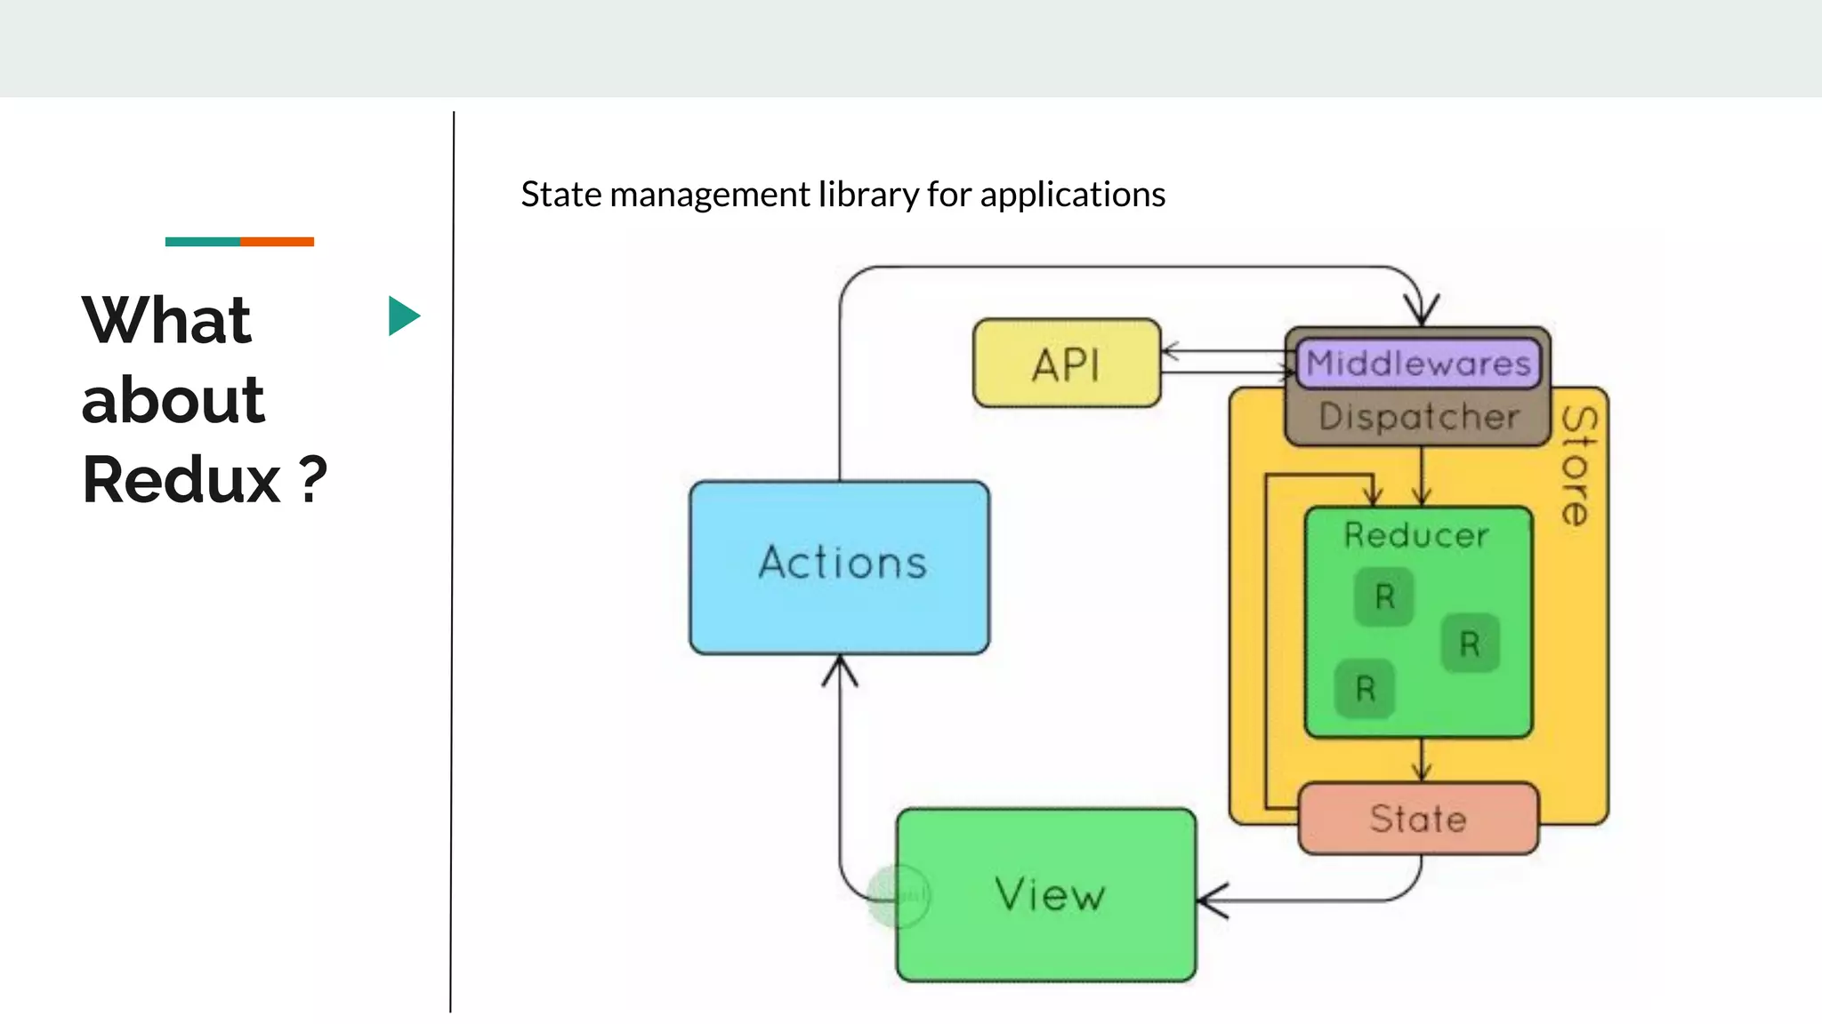Click the faint circular watermark on View
Viewport: 1822px width, 1024px height.
coord(899,896)
